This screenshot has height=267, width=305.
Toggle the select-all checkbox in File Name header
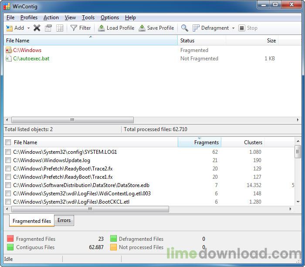[8, 142]
